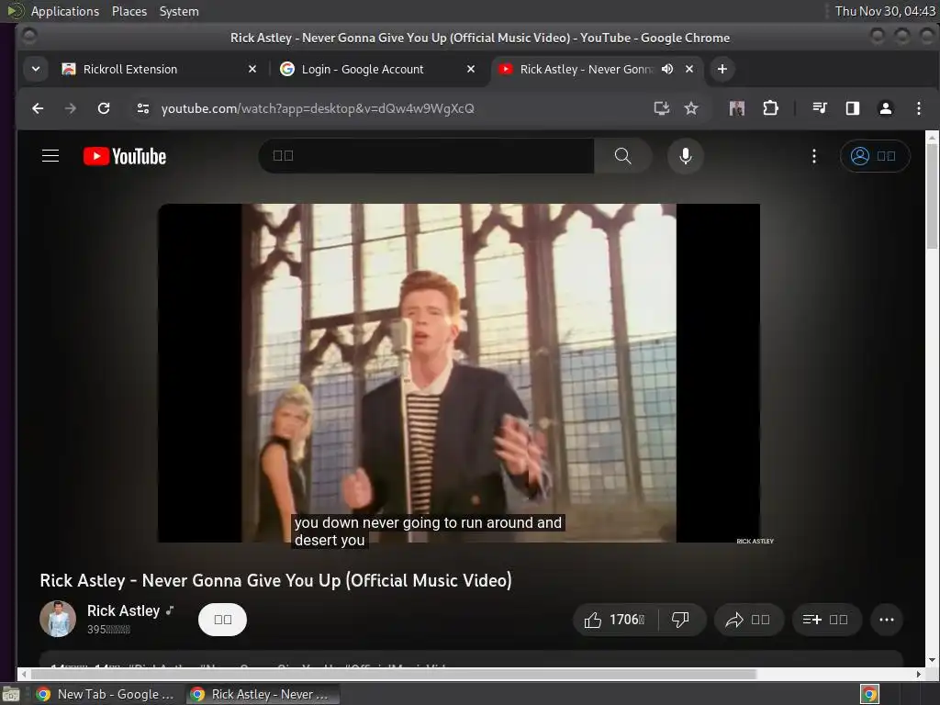The height and width of the screenshot is (705, 940).
Task: Click the show desktop taskbar icon
Action: pos(11,694)
